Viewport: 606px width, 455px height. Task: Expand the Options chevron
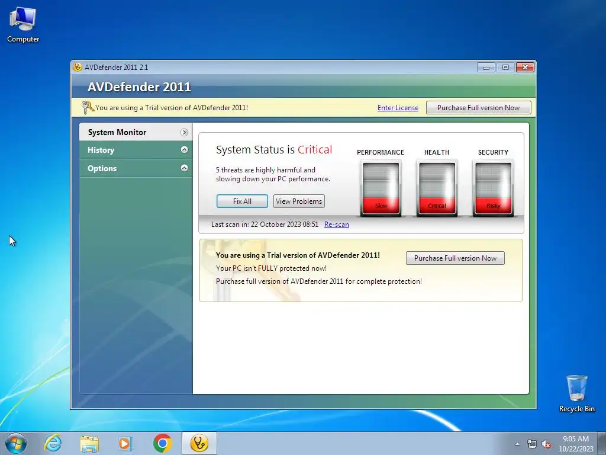point(185,168)
